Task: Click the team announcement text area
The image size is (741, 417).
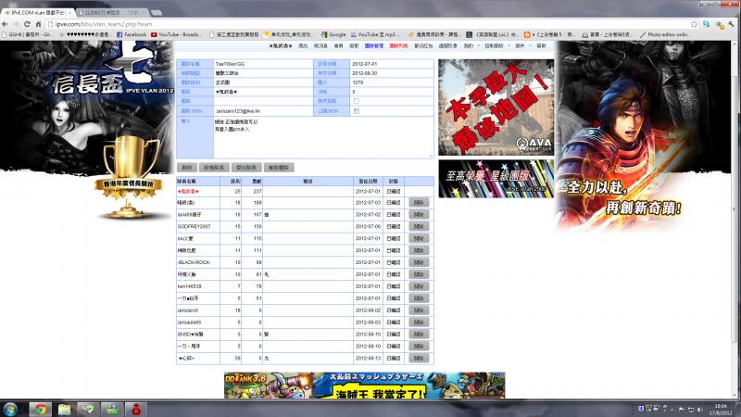Action: pos(323,137)
